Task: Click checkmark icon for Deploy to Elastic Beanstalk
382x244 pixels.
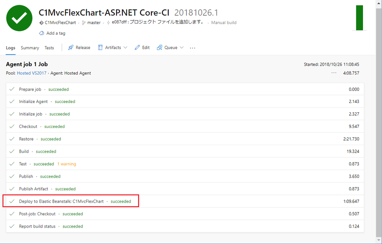Action: click(x=12, y=201)
